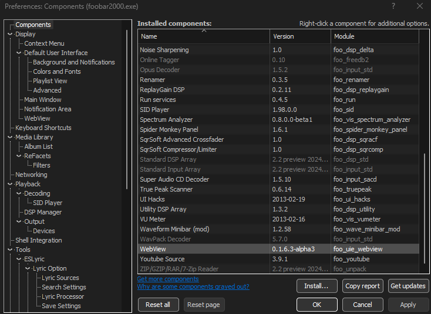Click the Copy report button

(362, 286)
